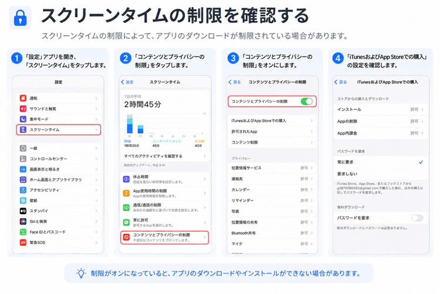440x294 pixels.
Task: Tap the red コンテンツとプライバシーの制限 icon
Action: (126, 238)
